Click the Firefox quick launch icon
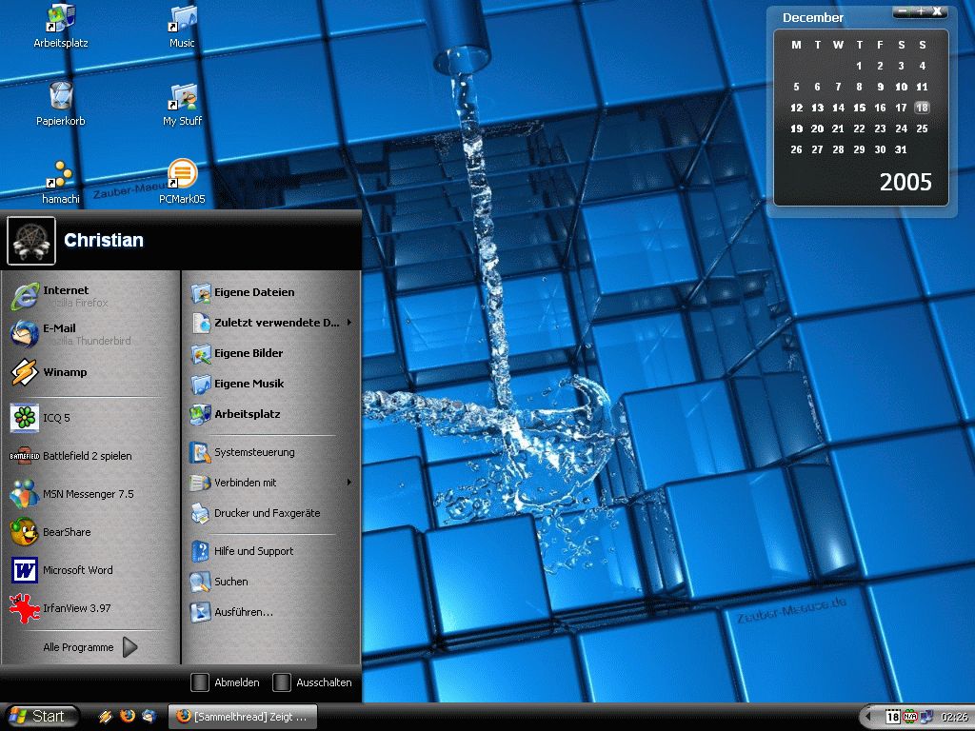 click(128, 717)
